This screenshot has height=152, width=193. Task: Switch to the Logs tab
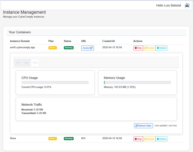coord(26,63)
